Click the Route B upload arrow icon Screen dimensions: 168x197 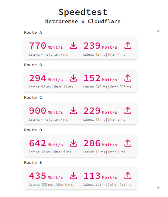(x=128, y=78)
